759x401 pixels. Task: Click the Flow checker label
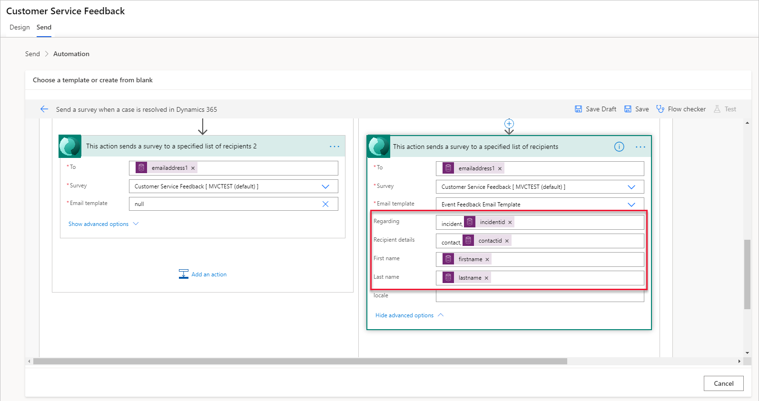(687, 109)
